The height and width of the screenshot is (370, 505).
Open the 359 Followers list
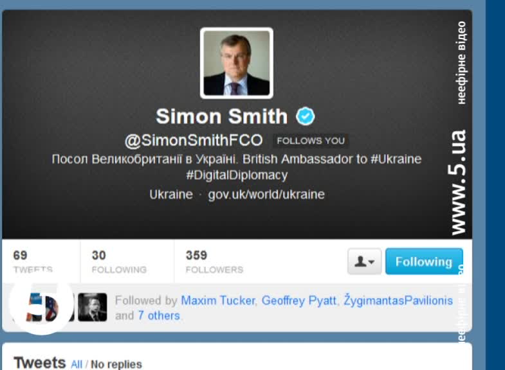[214, 261]
